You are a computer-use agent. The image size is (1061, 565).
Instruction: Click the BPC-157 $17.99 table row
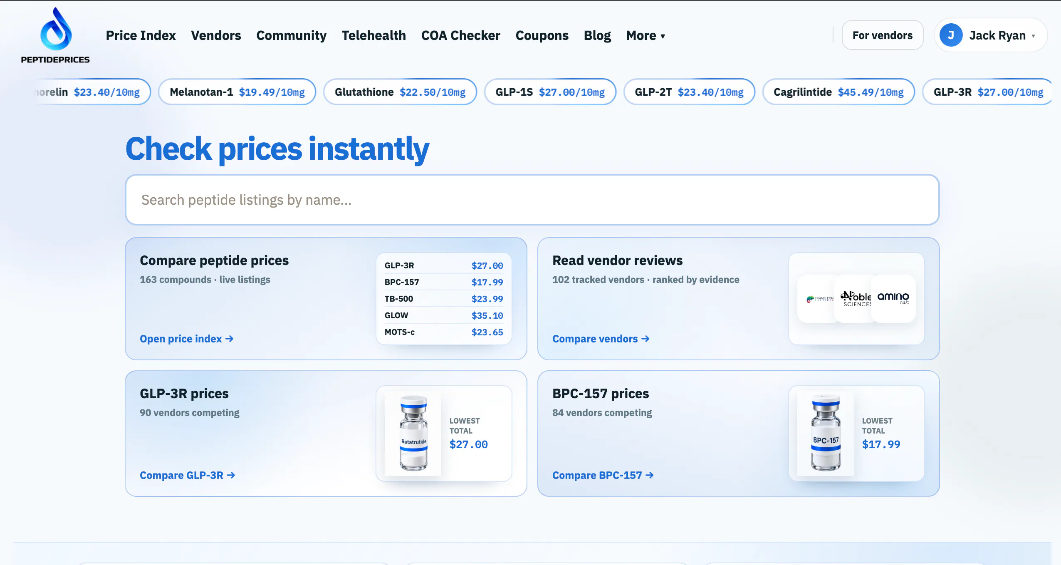pos(443,282)
